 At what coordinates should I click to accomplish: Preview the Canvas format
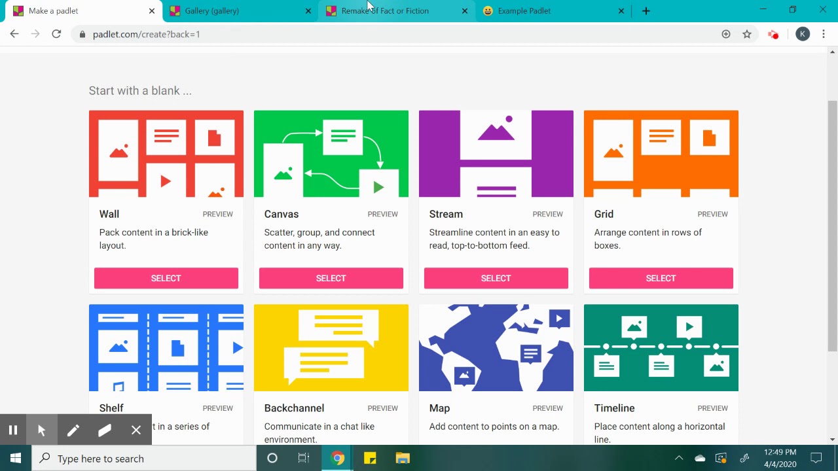(382, 214)
